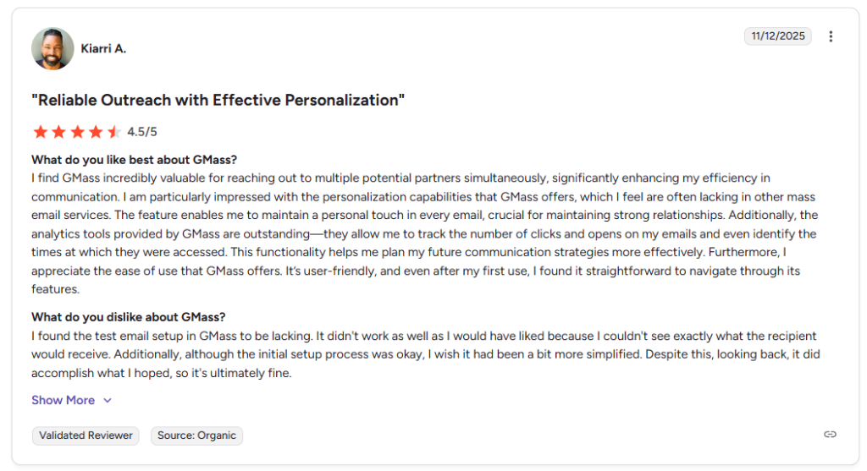Viewport: 867px width, 471px height.
Task: Click Kiarri A.'s profile photo
Action: tap(52, 48)
